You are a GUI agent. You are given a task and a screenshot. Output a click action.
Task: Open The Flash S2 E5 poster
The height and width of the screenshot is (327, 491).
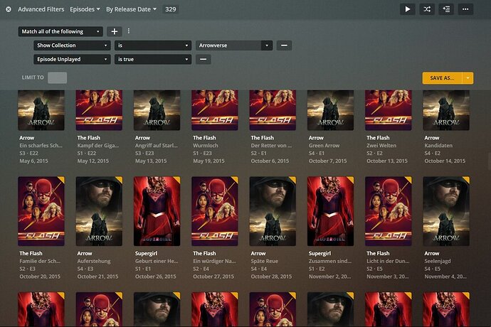coord(389,211)
